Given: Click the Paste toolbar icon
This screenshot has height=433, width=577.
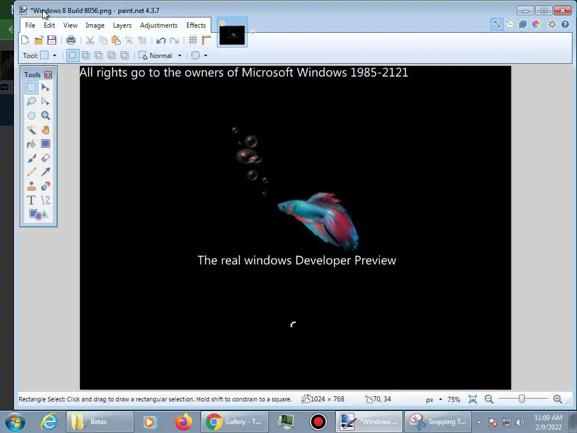Looking at the screenshot, I should tap(116, 40).
